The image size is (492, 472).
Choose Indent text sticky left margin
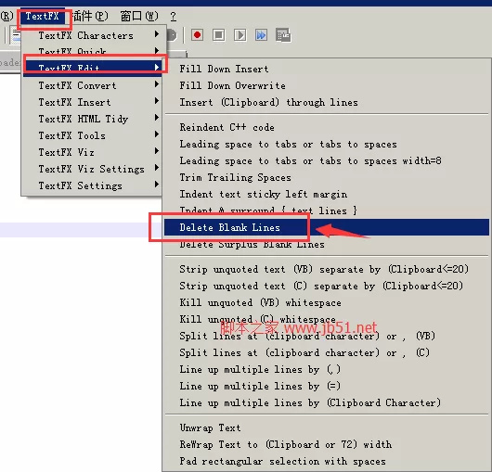click(x=327, y=194)
